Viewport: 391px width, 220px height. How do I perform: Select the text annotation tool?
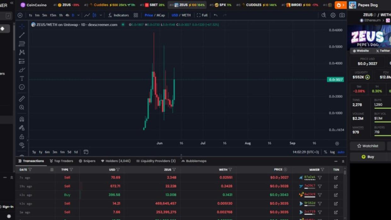[22, 78]
